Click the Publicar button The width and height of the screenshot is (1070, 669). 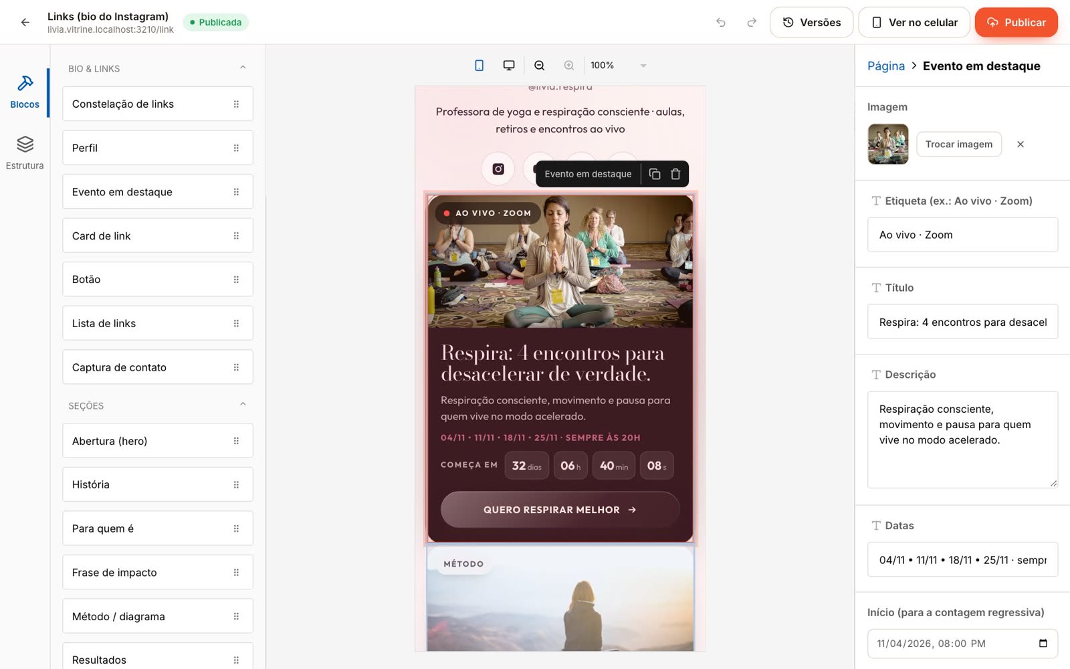pos(1016,22)
